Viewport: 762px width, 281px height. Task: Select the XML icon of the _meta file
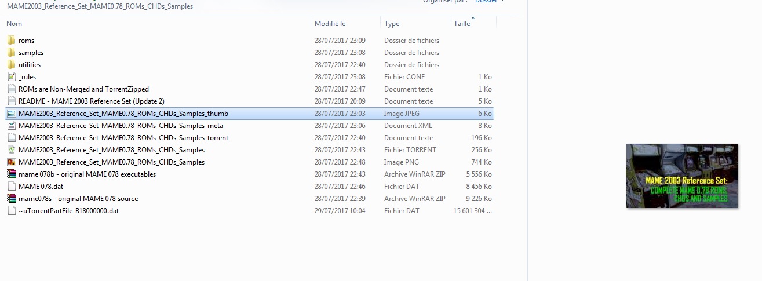(12, 126)
